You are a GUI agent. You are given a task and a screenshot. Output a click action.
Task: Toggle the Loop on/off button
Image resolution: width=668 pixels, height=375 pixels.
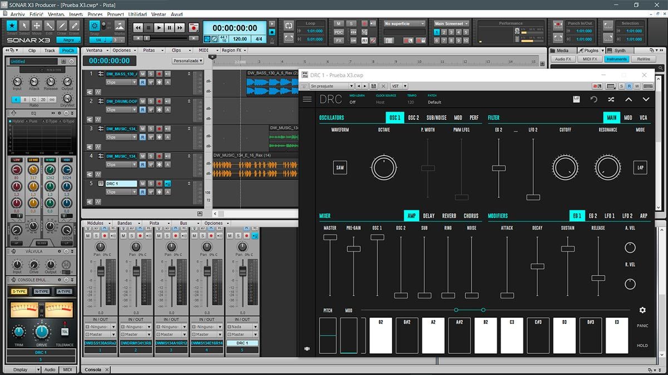coord(288,26)
